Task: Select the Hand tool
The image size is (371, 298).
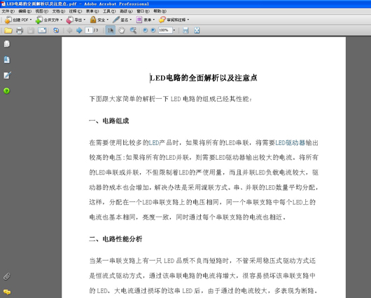Action: click(x=122, y=30)
